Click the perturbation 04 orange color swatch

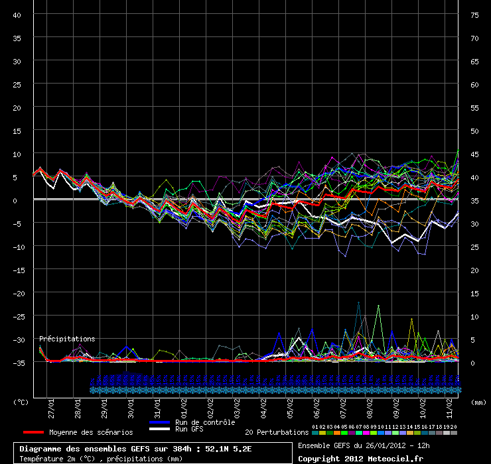(337, 433)
